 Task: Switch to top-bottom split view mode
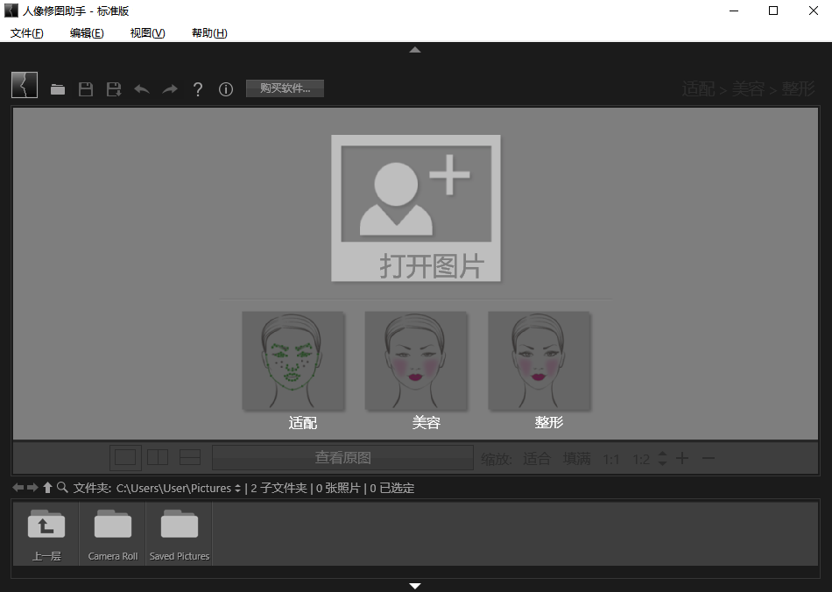[x=190, y=457]
